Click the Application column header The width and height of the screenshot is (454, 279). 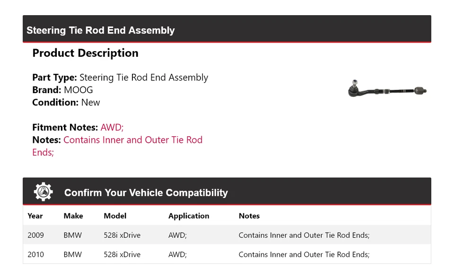[189, 216]
